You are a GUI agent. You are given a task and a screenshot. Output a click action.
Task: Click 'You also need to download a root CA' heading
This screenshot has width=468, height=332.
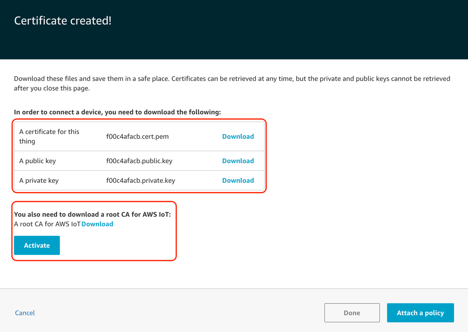92,215
